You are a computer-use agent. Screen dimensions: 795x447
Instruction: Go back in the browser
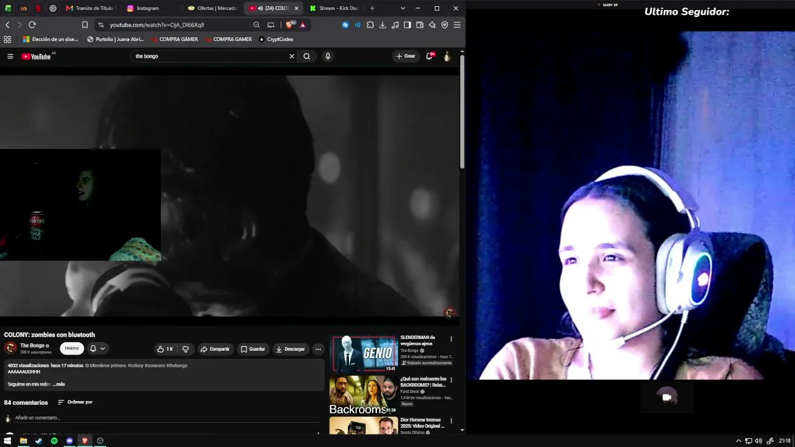(7, 25)
